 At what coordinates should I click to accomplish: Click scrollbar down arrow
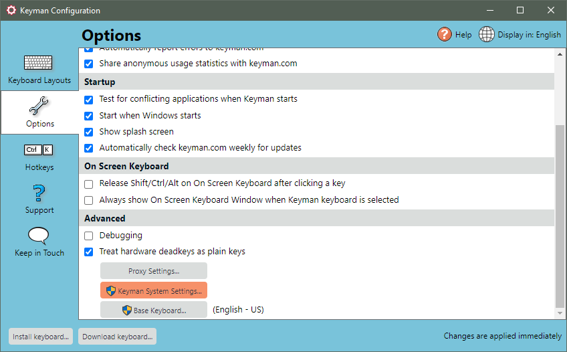(560, 313)
